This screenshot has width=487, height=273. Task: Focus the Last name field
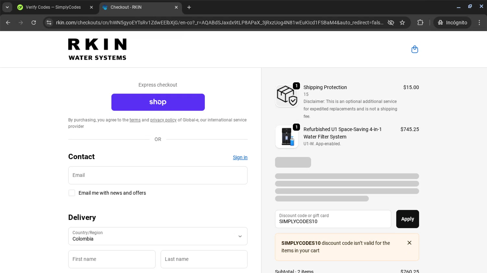(x=204, y=259)
